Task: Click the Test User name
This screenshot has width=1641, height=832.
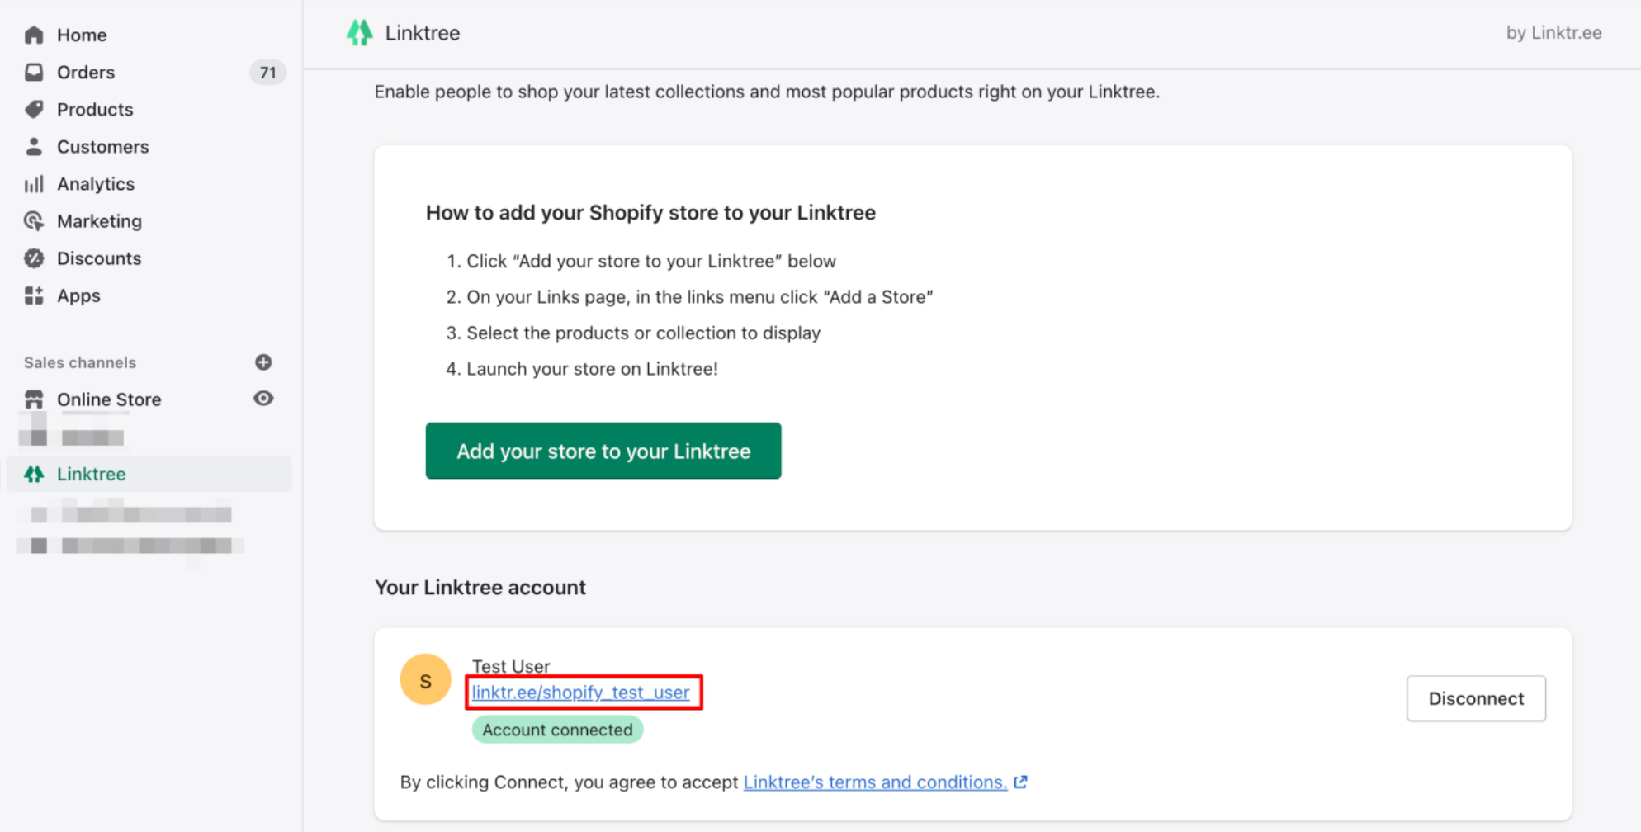Action: click(x=511, y=666)
